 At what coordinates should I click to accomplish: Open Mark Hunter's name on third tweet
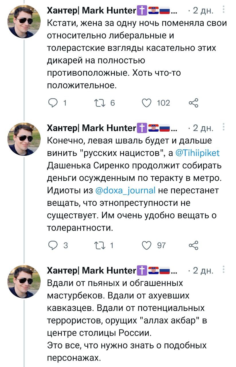(91, 270)
